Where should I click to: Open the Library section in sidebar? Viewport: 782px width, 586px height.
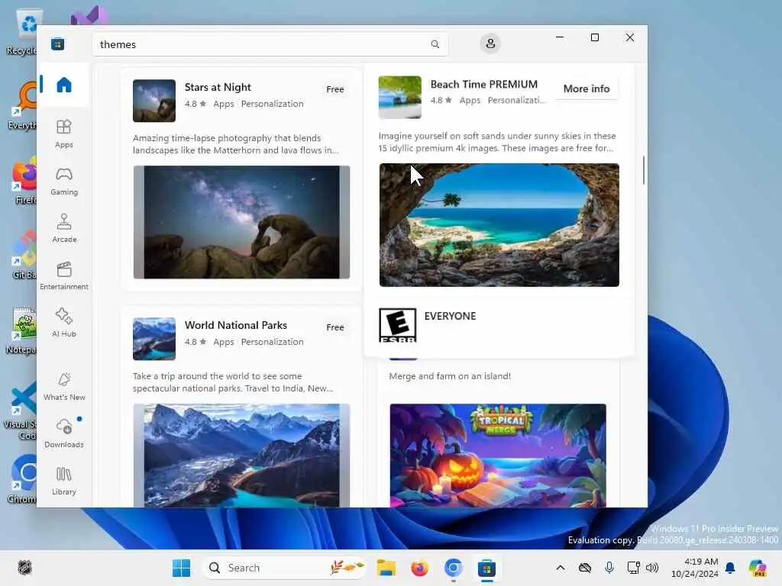(x=64, y=481)
